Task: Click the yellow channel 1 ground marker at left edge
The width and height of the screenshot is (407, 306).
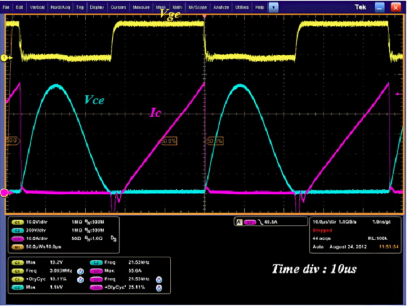Action: (4, 57)
